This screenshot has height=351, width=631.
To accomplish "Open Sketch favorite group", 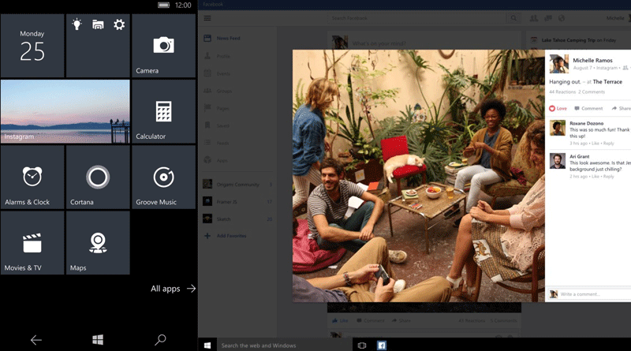I will click(237, 219).
